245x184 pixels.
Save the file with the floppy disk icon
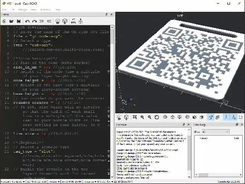(19, 21)
